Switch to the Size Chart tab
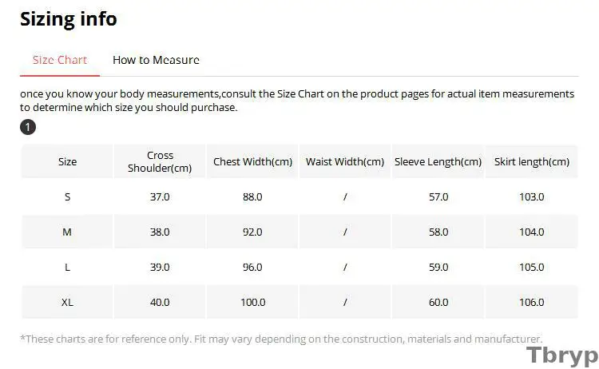Image resolution: width=599 pixels, height=369 pixels. (60, 60)
